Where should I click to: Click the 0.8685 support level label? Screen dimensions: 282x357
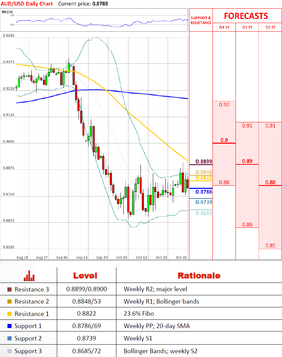pyautogui.click(x=204, y=213)
